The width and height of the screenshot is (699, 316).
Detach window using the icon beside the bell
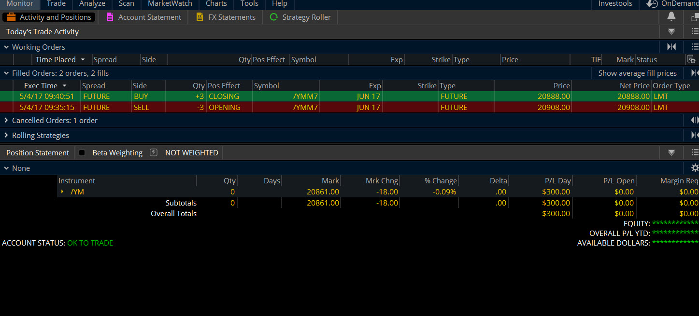[x=695, y=17]
